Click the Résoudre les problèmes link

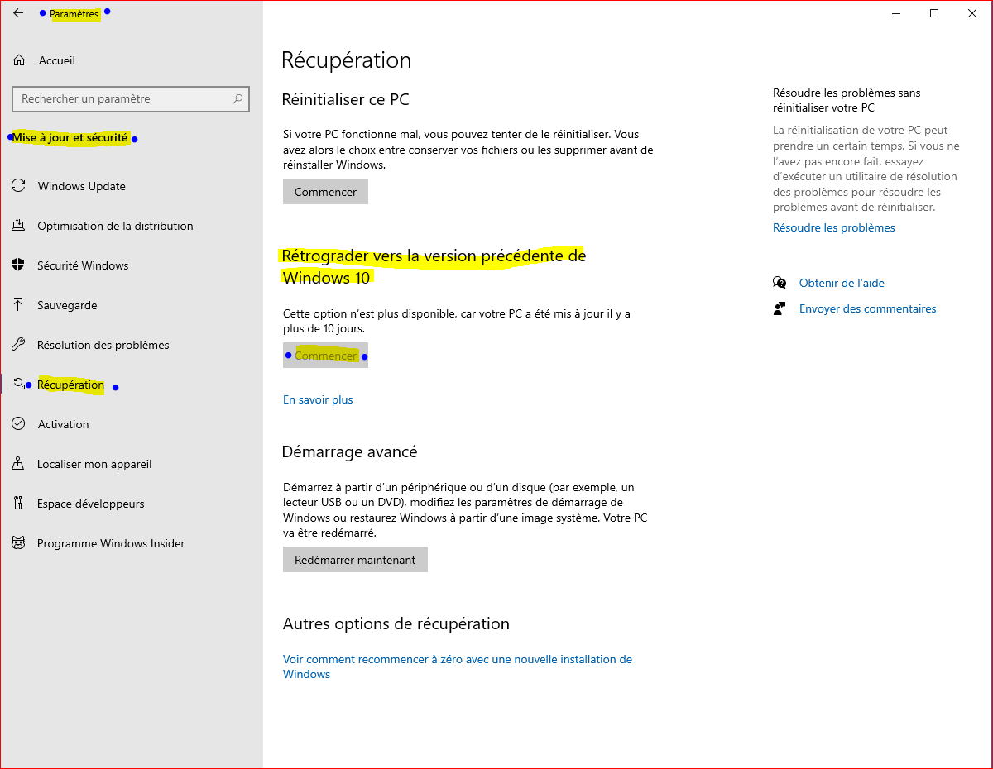tap(834, 227)
